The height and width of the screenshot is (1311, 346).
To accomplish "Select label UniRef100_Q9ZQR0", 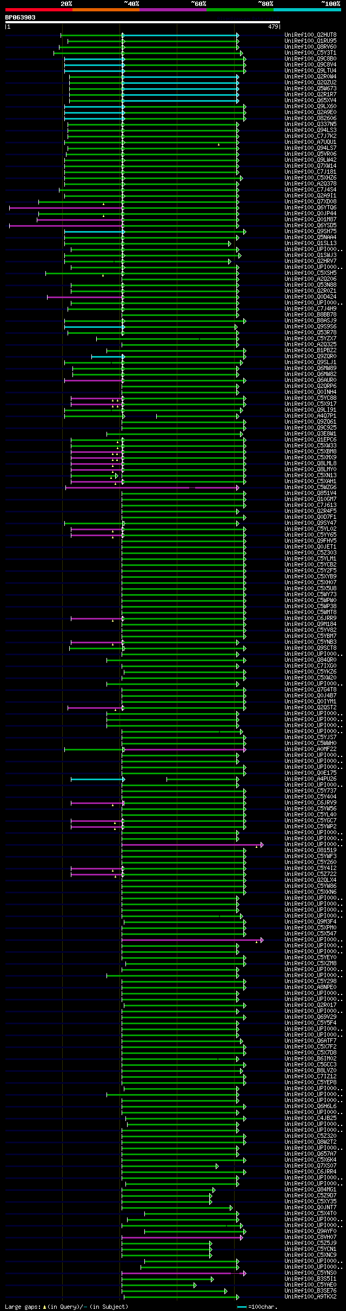I will 310,357.
